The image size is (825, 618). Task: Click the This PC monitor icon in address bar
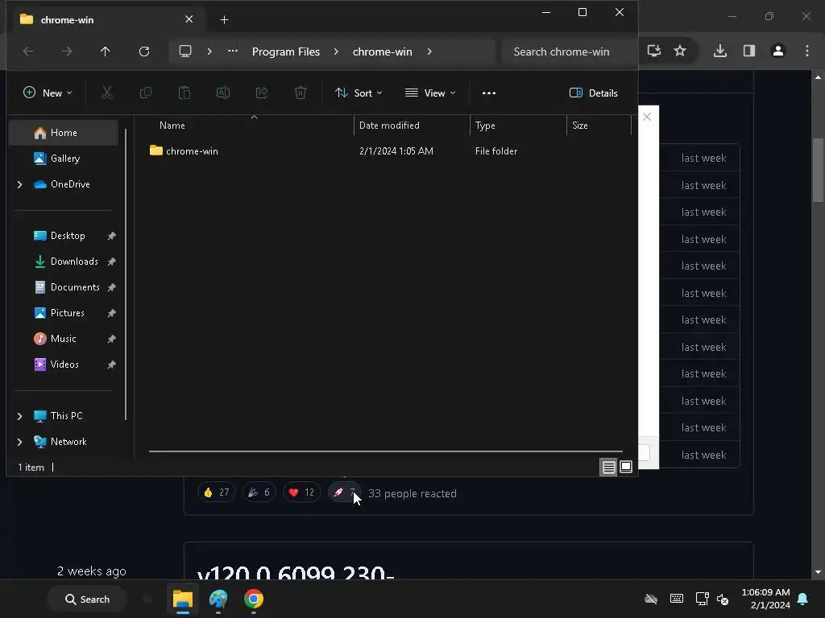point(185,51)
